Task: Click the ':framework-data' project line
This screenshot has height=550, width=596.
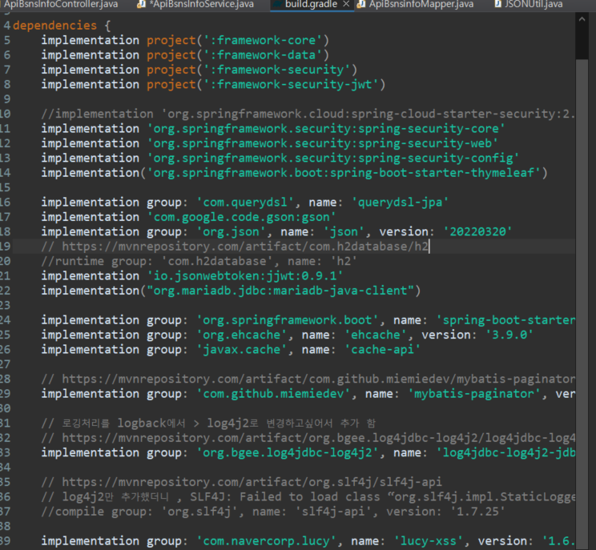Action: (185, 55)
